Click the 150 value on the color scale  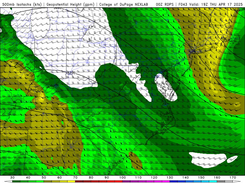[201, 178]
